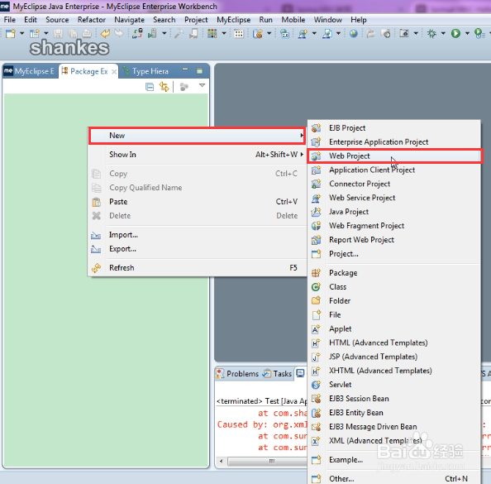Click the globe web browser icon
The image size is (491, 484).
click(x=354, y=33)
